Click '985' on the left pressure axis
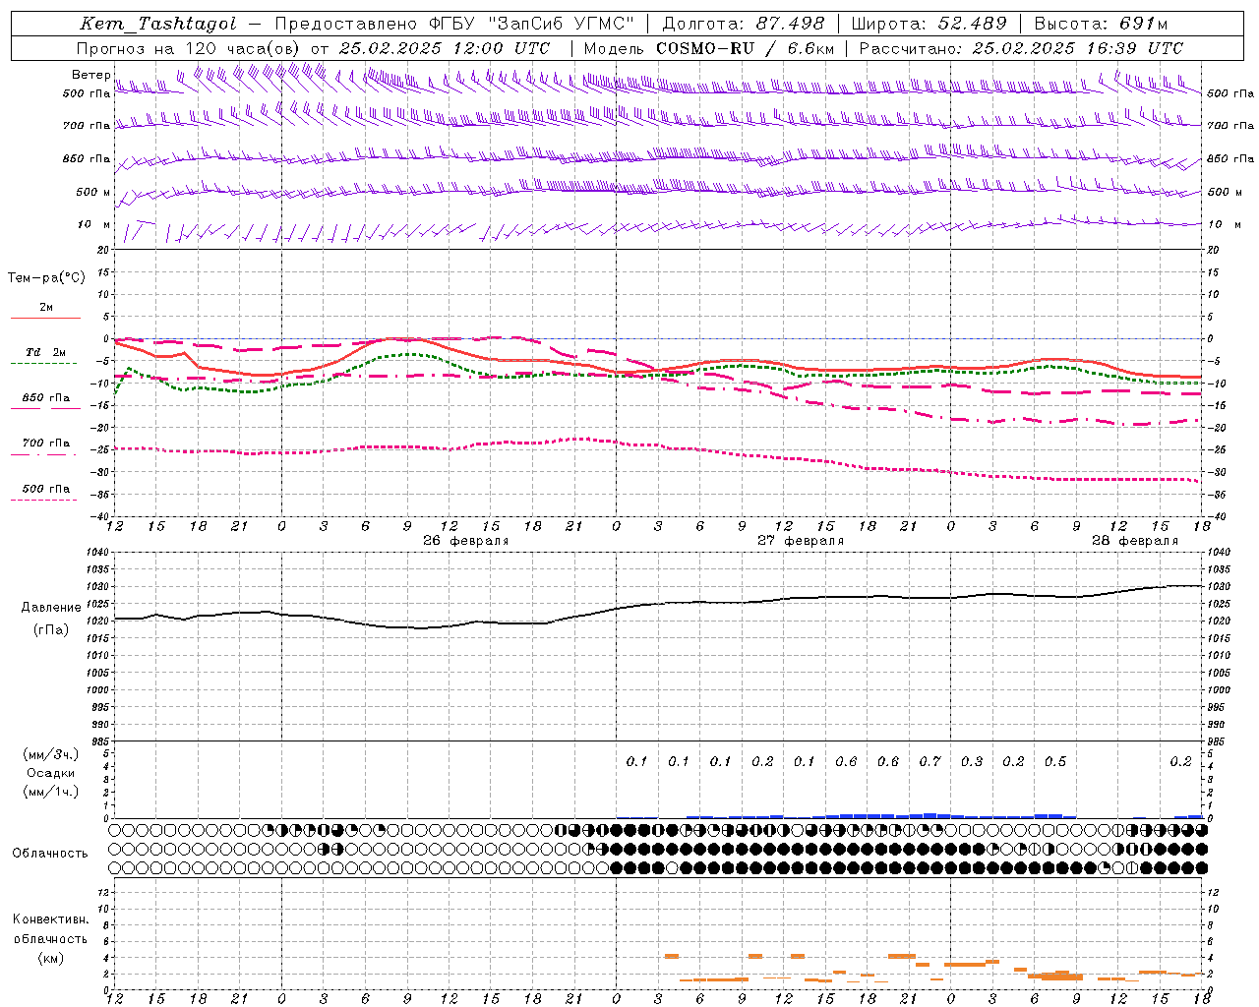1259x1007 pixels. pos(99,742)
